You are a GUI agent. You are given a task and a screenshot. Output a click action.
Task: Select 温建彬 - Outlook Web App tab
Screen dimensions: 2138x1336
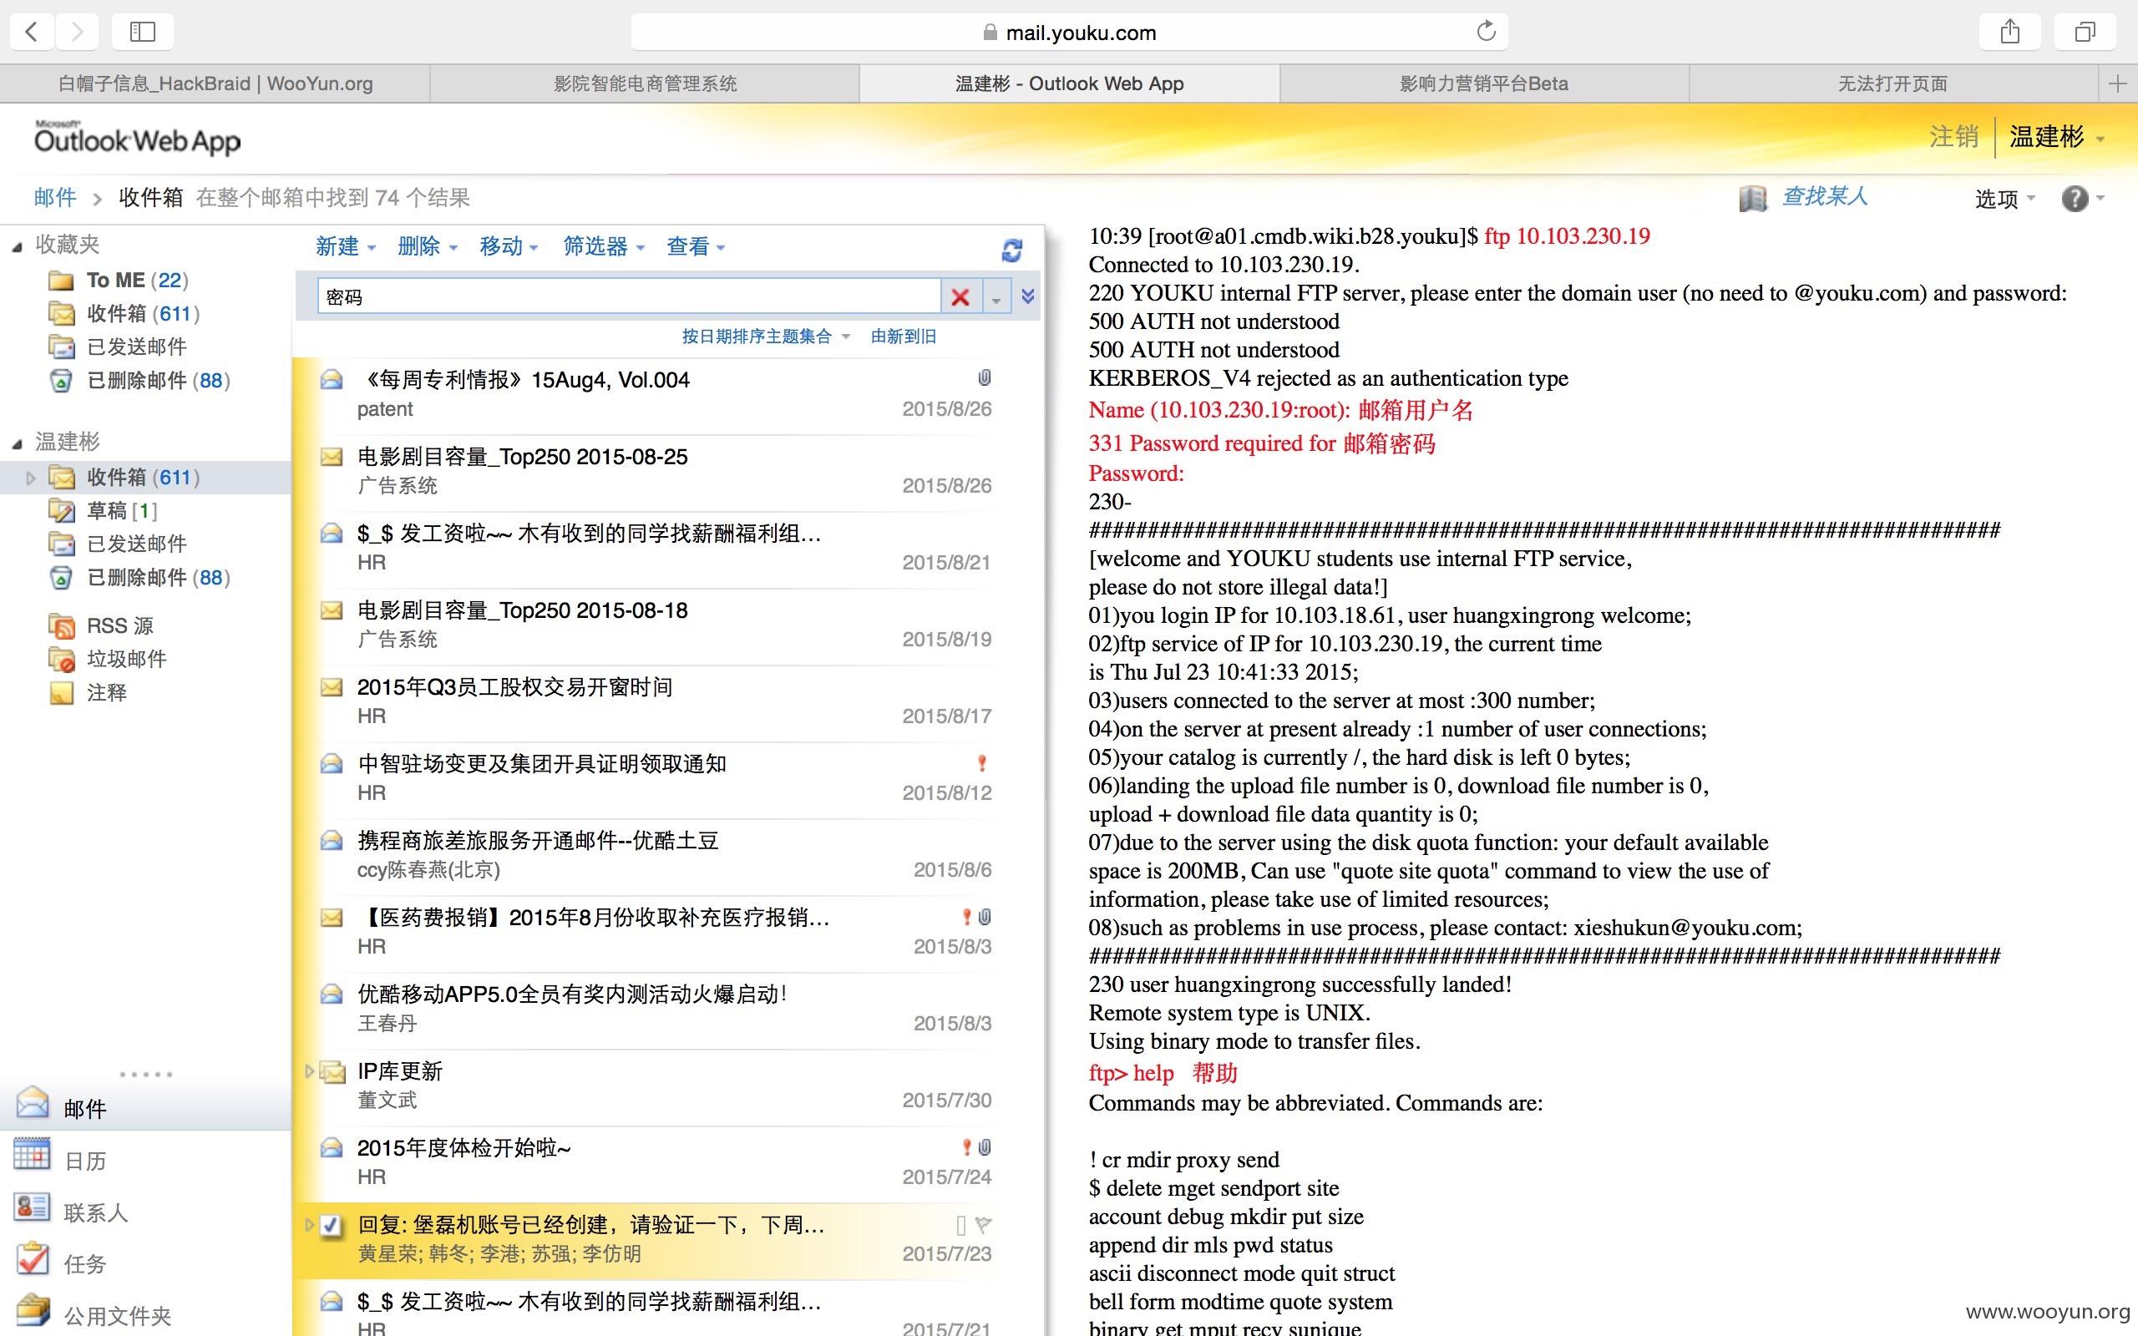pyautogui.click(x=1069, y=84)
